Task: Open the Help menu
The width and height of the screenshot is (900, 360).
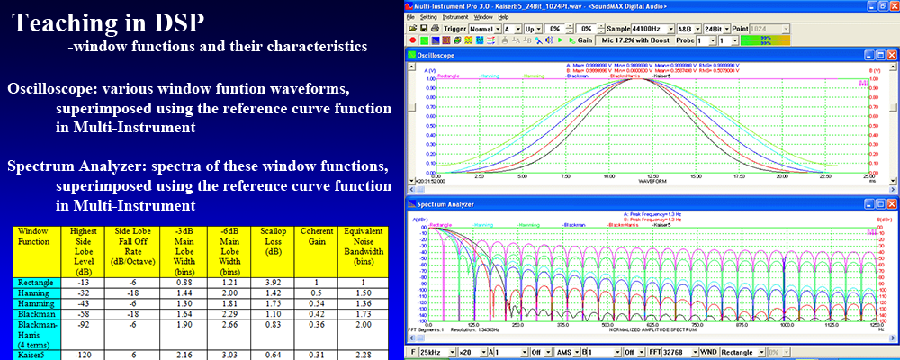Action: pos(503,17)
